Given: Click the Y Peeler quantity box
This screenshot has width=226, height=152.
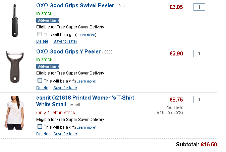Looking at the screenshot, I should pyautogui.click(x=199, y=53).
